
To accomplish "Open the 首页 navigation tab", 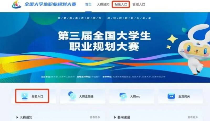I will [x=88, y=4].
